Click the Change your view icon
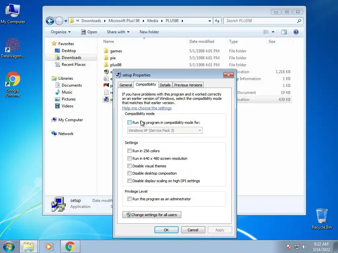The image size is (338, 253). (x=266, y=32)
